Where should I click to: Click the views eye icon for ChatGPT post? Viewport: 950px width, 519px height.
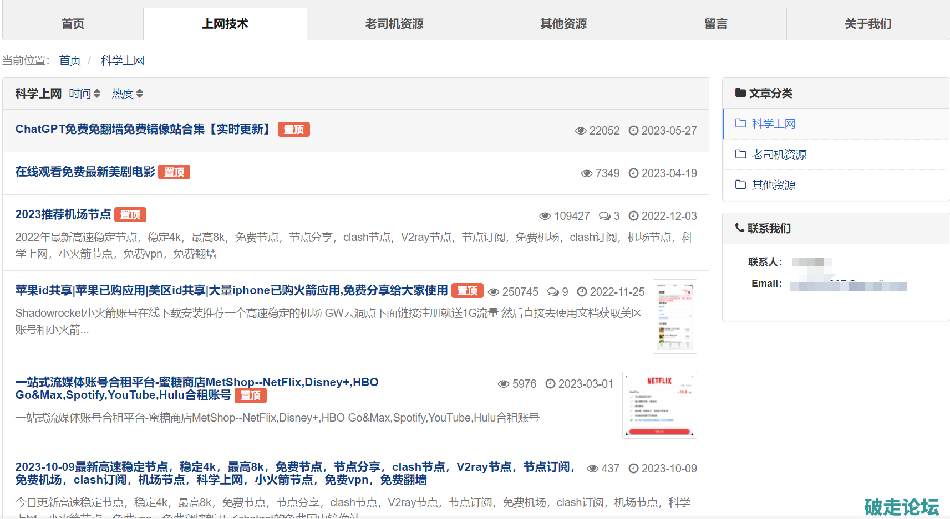(x=581, y=131)
